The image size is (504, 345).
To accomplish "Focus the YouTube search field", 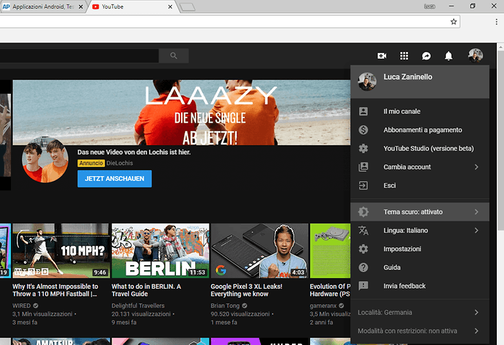I will [x=79, y=55].
